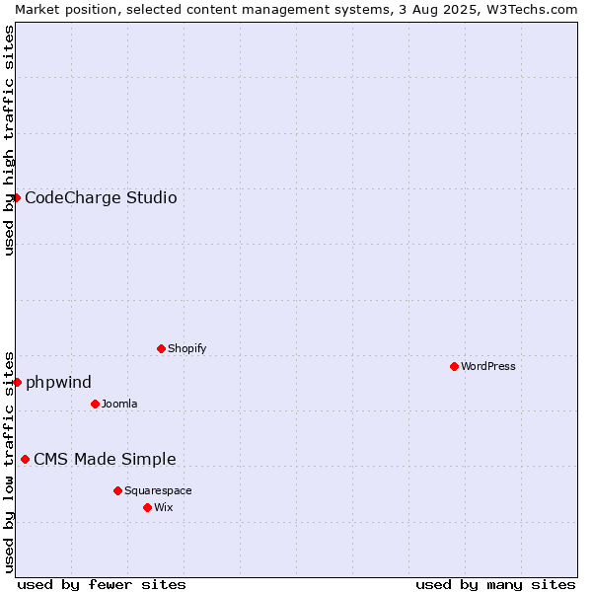Select the phpwind label
Screen dimensions: 592x592
tap(58, 383)
